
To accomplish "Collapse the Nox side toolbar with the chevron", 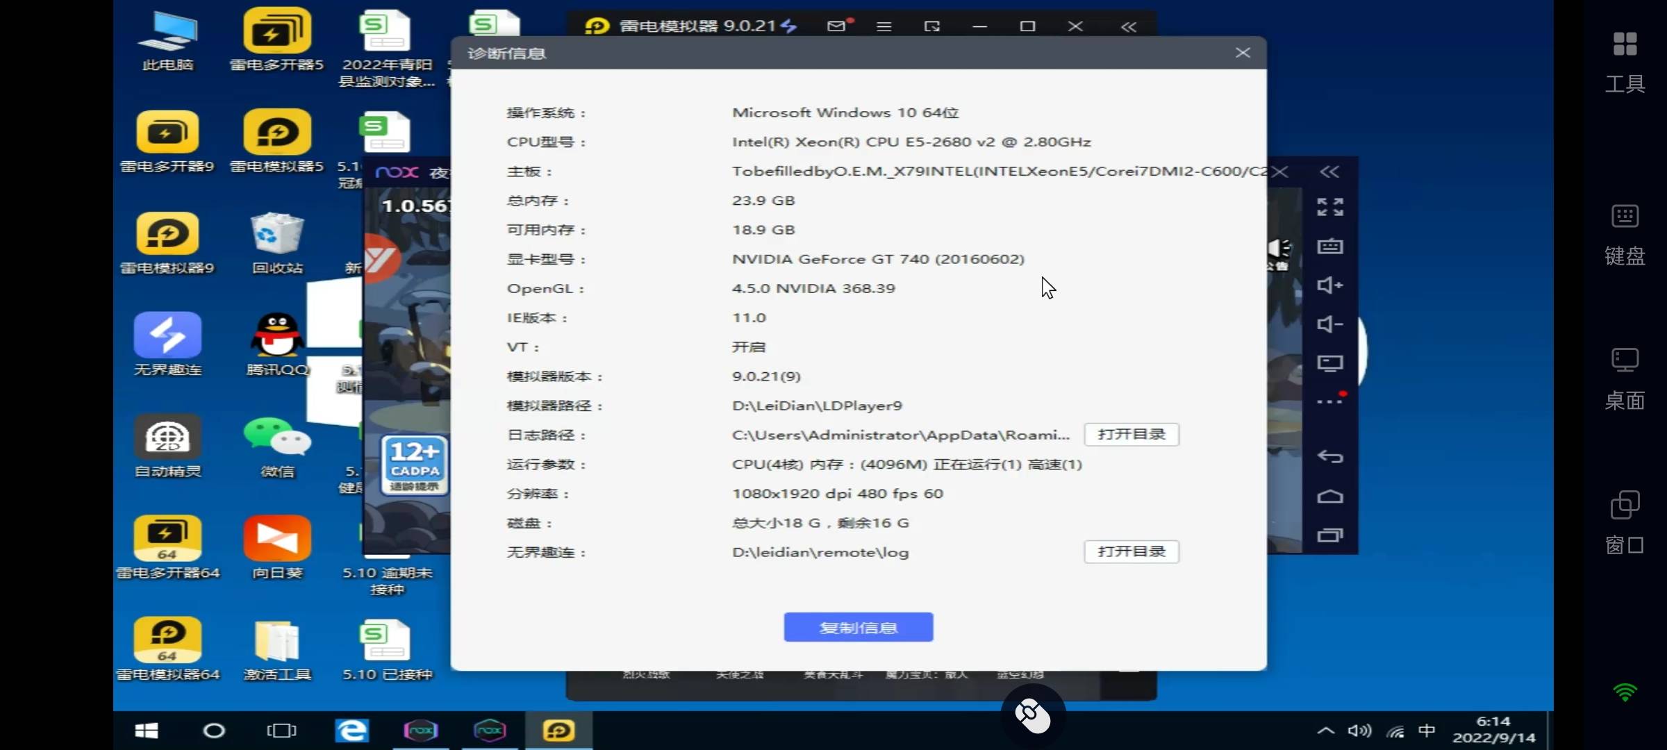I will point(1329,172).
